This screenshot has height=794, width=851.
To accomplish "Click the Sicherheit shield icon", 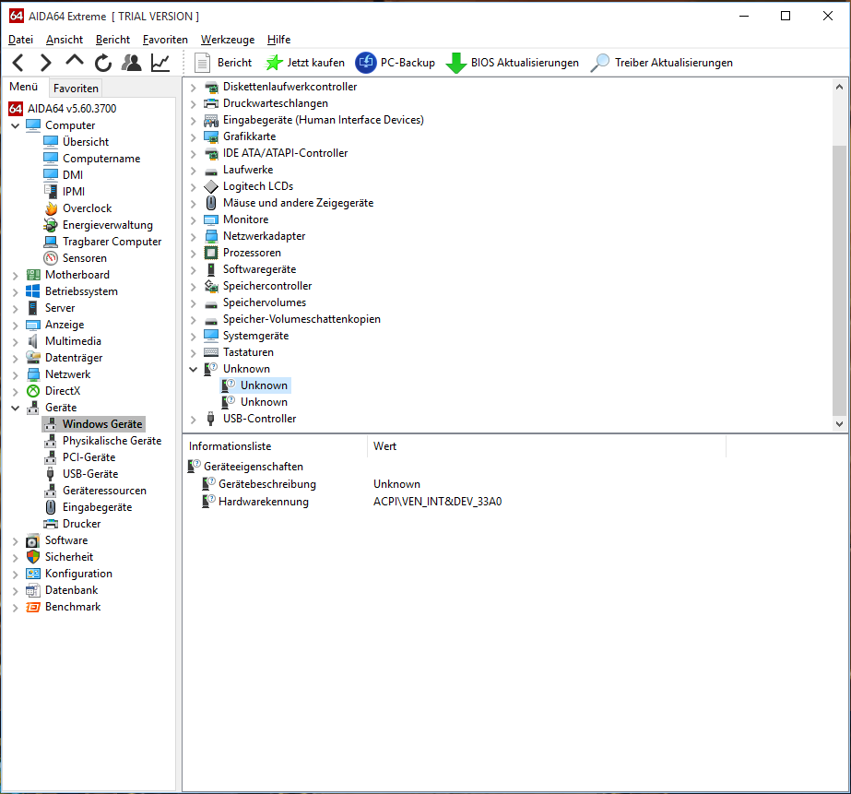I will 33,557.
